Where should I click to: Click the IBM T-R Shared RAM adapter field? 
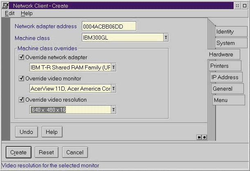[x=70, y=67]
